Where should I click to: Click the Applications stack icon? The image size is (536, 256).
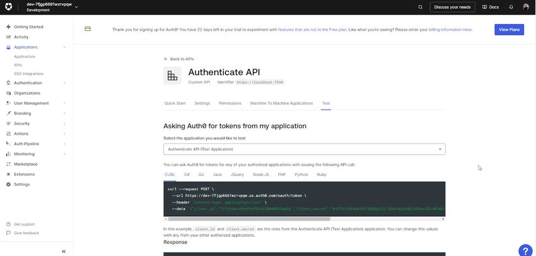(x=9, y=47)
